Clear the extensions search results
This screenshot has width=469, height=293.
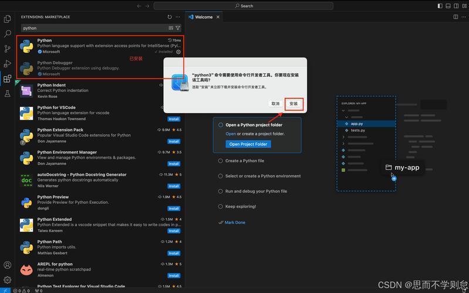[x=171, y=28]
